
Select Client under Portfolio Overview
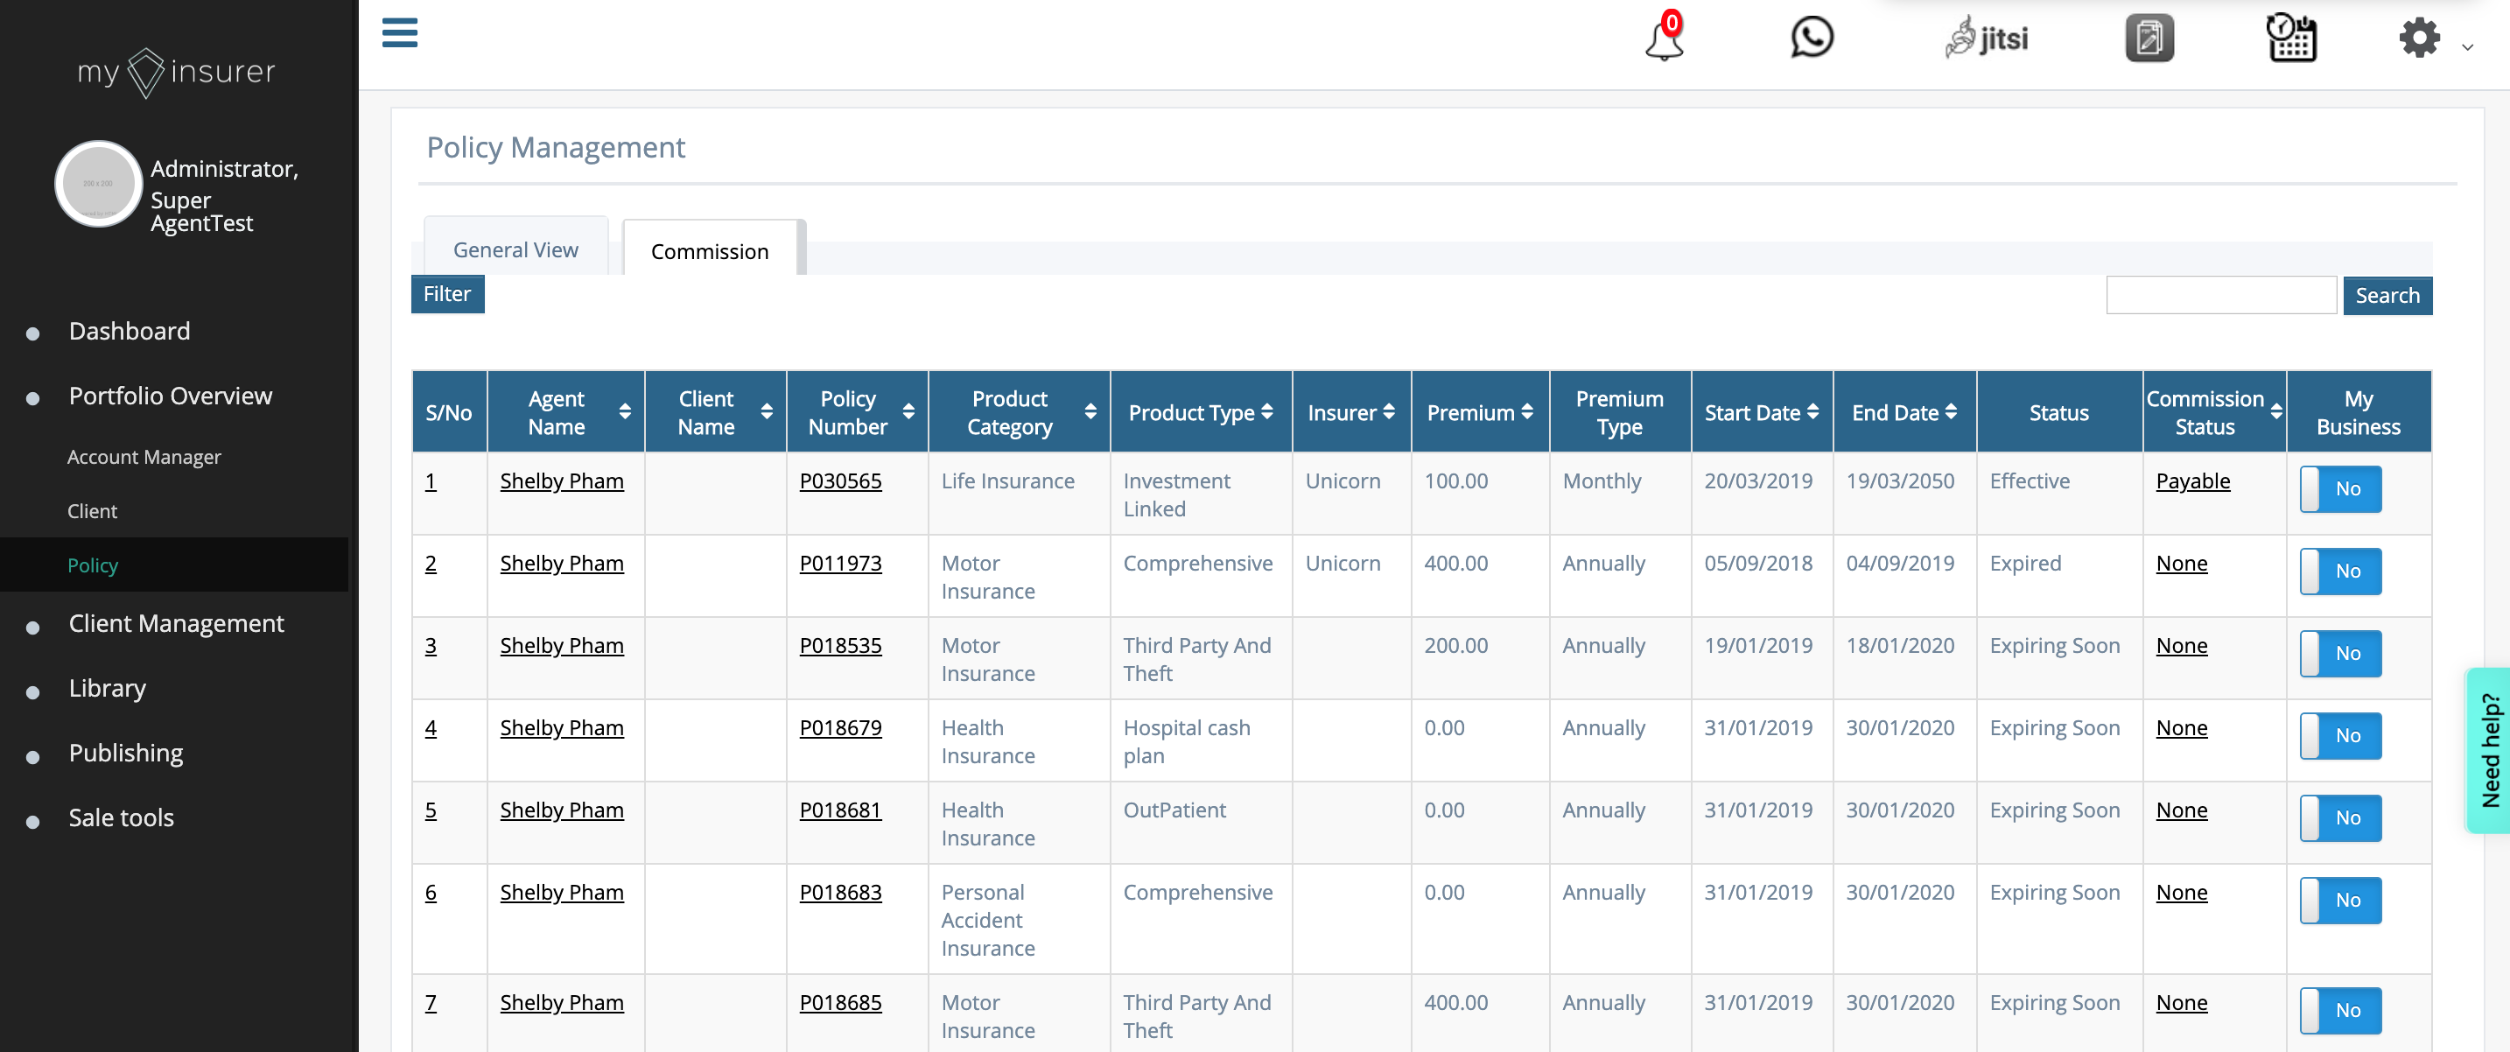93,510
